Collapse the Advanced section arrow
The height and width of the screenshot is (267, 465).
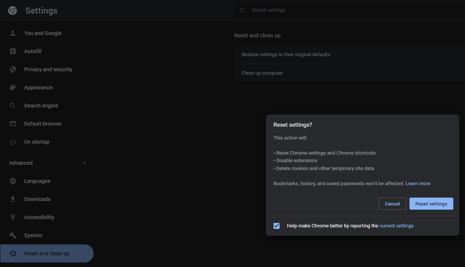click(x=85, y=163)
